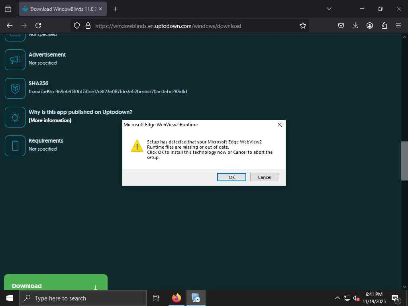The image size is (408, 306).
Task: Select the Download WindowBlinds 11.0.7 tab
Action: 63,9
